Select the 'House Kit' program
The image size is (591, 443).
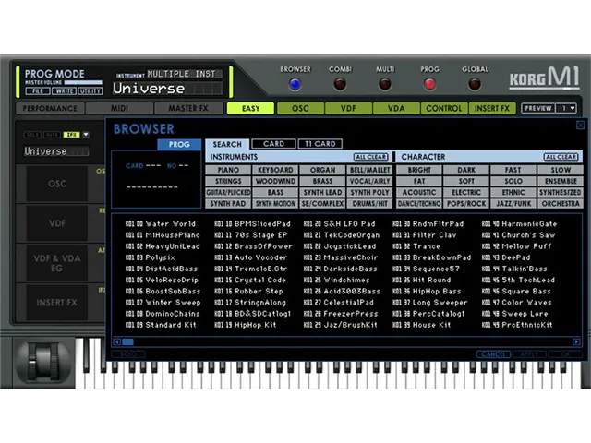[x=421, y=325]
